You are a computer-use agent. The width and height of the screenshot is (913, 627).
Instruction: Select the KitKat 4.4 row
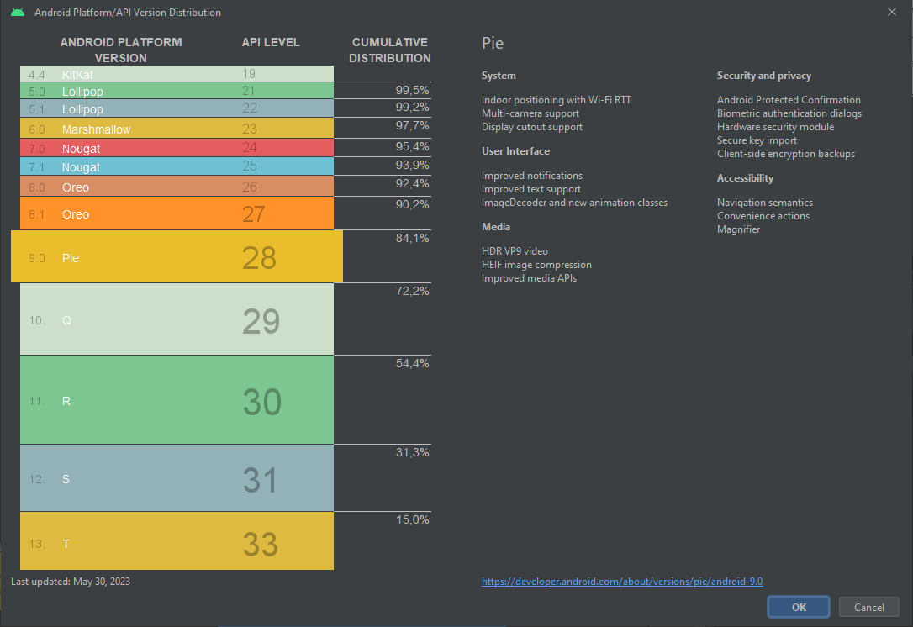point(177,74)
